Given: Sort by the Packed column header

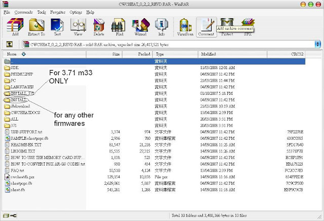Looking at the screenshot, I should tap(137, 54).
